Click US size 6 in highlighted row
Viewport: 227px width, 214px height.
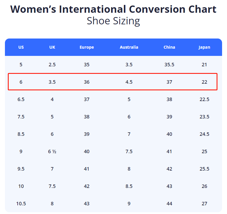[x=21, y=82]
